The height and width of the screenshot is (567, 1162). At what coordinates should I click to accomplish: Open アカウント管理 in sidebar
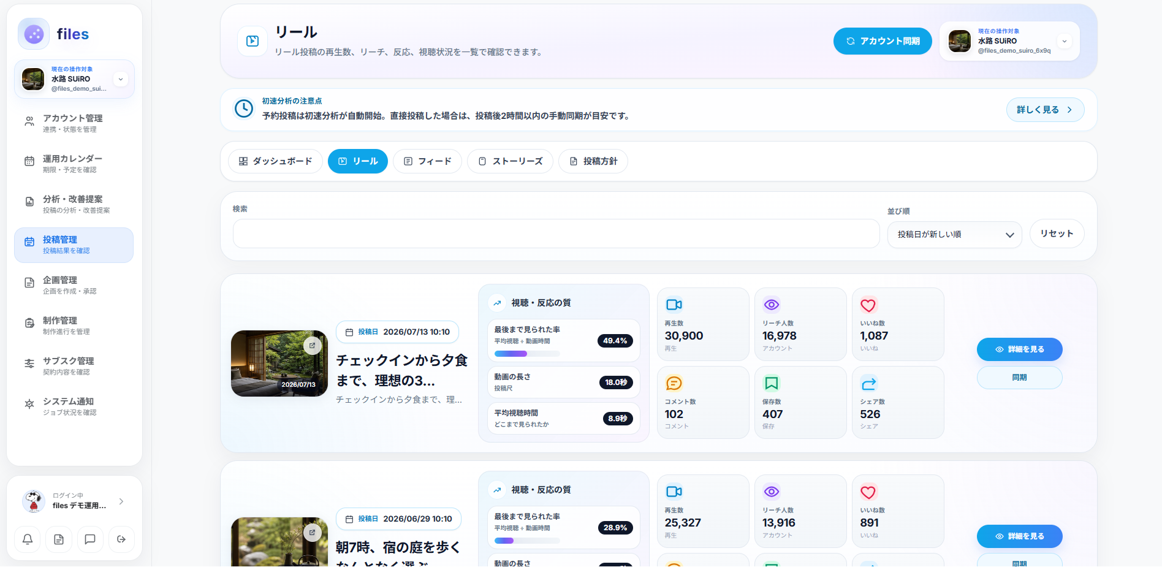coord(74,123)
